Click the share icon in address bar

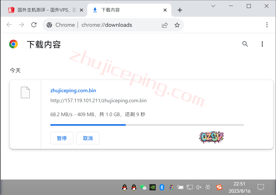[x=165, y=25]
